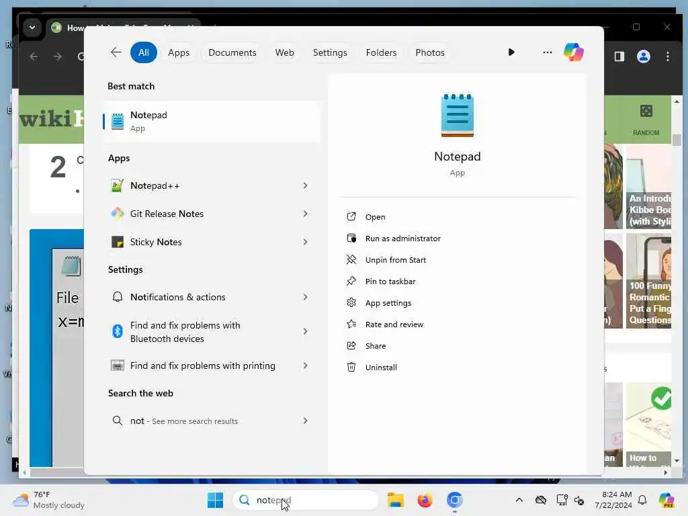688x516 pixels.
Task: Click the browser scroll right arrow
Action: click(666, 472)
